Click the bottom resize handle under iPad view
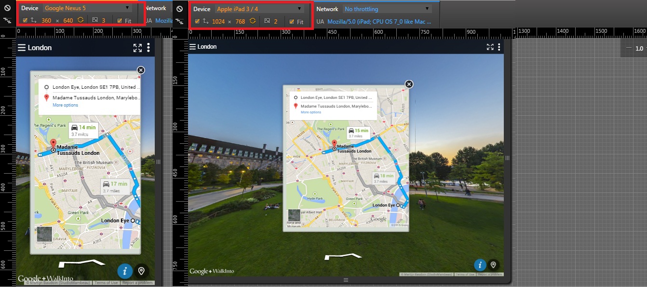This screenshot has height=287, width=647. pos(346,280)
